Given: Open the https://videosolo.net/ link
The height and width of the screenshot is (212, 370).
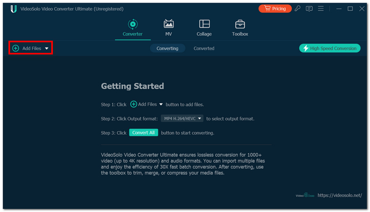Looking at the screenshot, I should point(339,195).
